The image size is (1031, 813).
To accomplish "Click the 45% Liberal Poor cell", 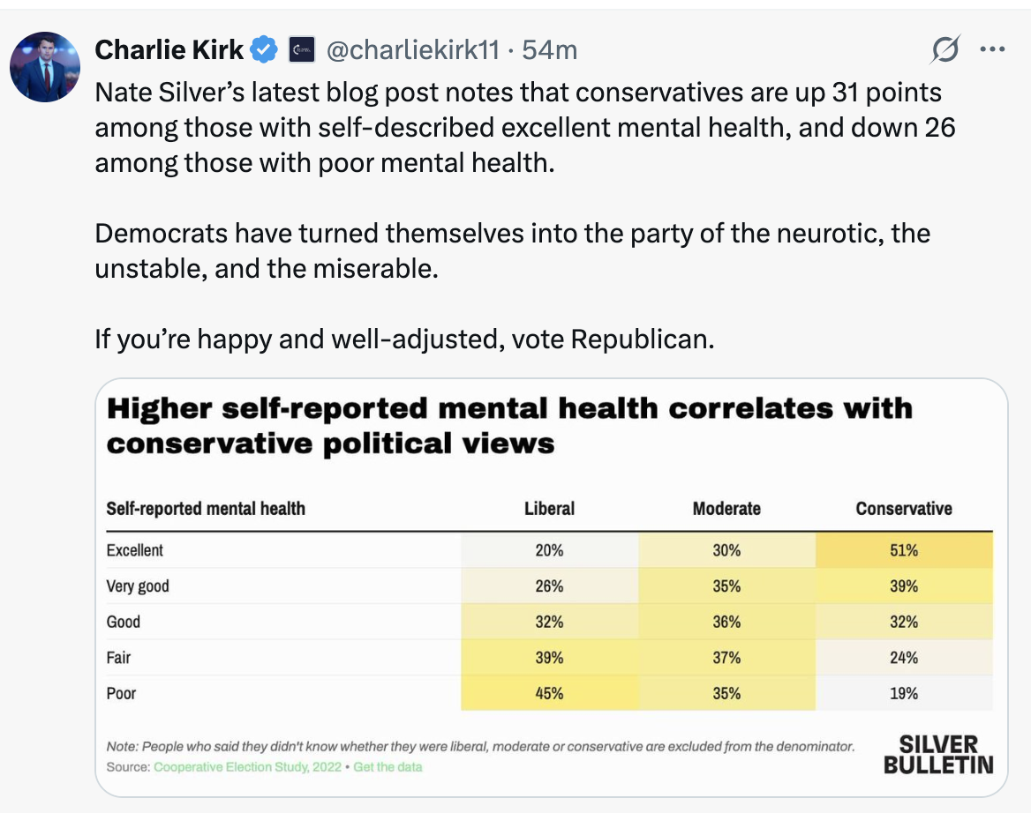I will [x=549, y=693].
